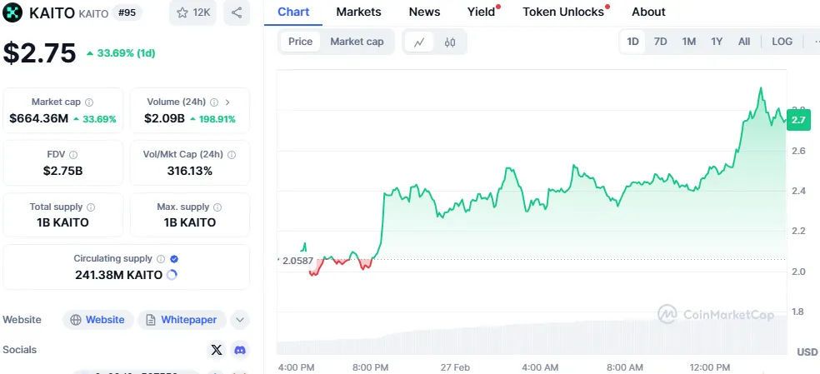Viewport: 820px width, 374px height.
Task: Switch to the candlestick chart icon
Action: [450, 42]
